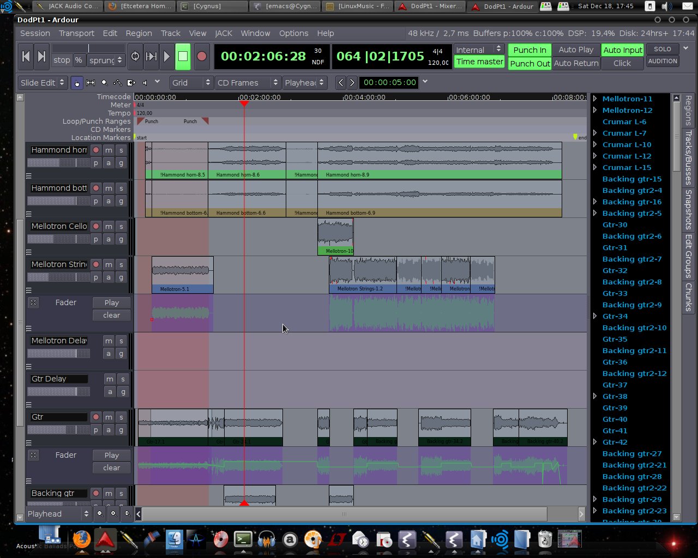
Task: Nudge forward with right arrow button
Action: click(x=352, y=83)
